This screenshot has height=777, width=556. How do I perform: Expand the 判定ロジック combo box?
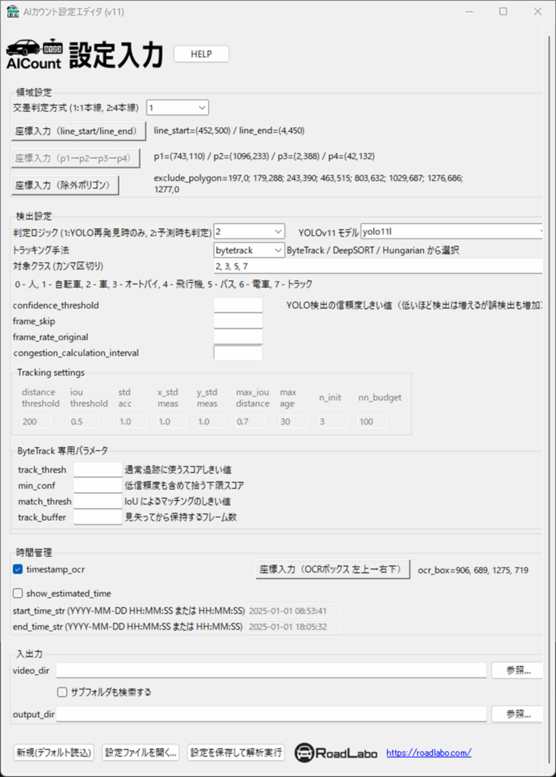[250, 231]
